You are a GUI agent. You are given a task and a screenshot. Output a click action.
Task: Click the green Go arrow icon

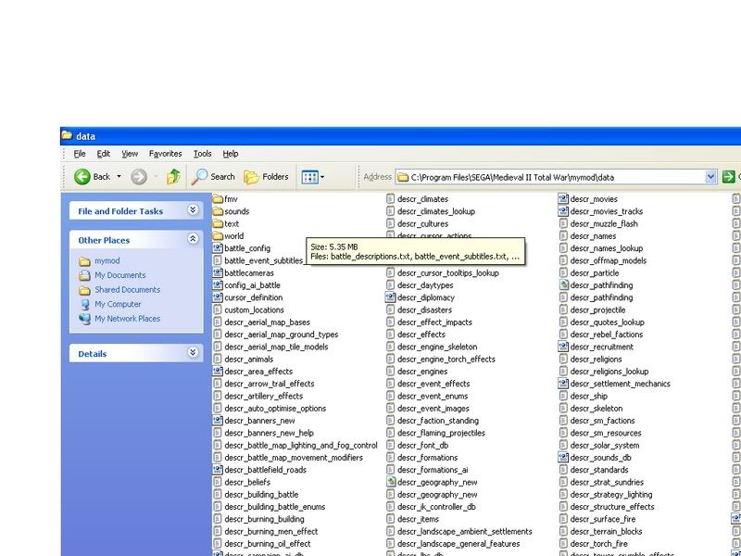tap(728, 177)
